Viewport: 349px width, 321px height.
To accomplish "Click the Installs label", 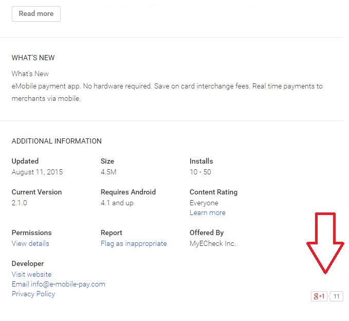I will [x=201, y=162].
